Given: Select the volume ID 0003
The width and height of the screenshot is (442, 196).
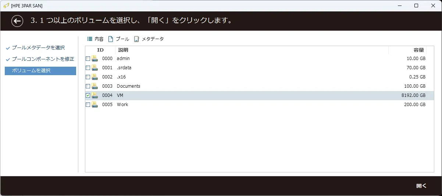Looking at the screenshot, I should pos(107,86).
